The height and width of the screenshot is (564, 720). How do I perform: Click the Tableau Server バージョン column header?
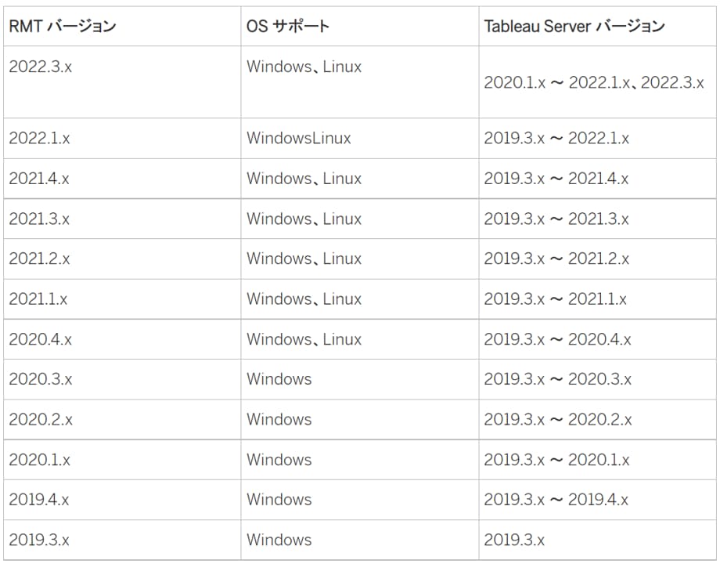pyautogui.click(x=597, y=26)
